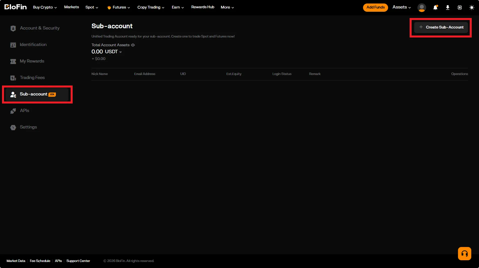Screen dimensions: 479x268
Task: Click the download app icon
Action: coord(448,7)
